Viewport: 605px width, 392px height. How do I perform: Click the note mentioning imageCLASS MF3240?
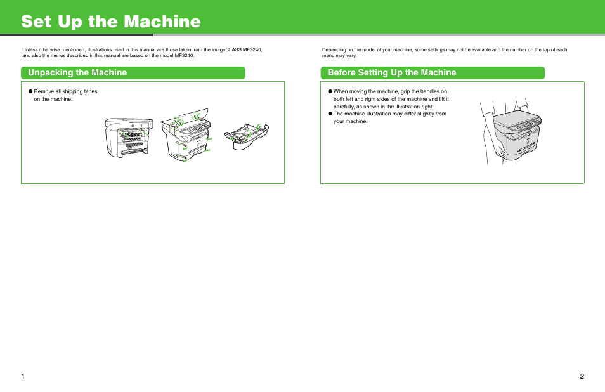click(142, 53)
